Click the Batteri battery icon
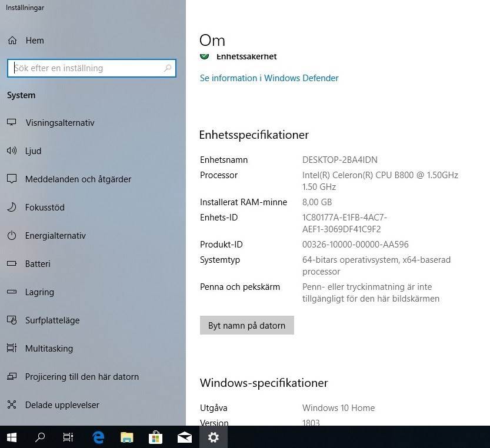 point(12,263)
